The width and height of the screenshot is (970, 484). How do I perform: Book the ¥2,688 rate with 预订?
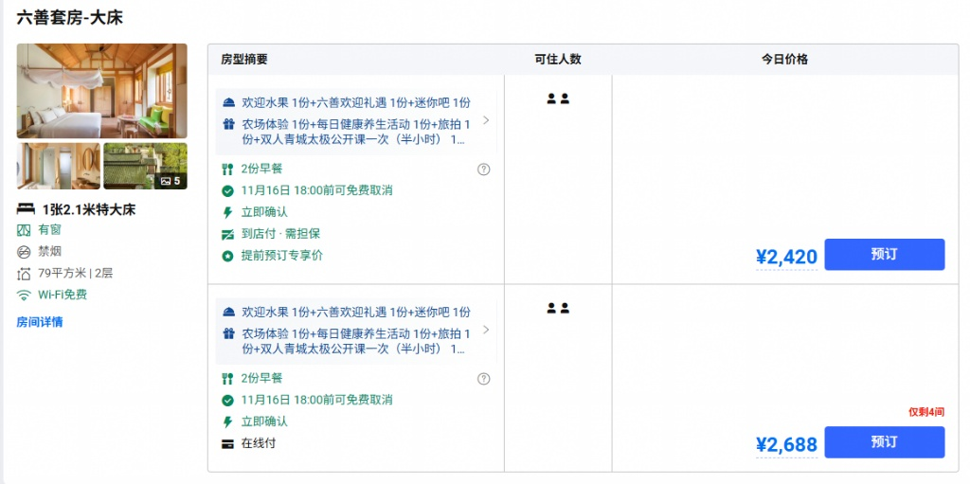[884, 442]
